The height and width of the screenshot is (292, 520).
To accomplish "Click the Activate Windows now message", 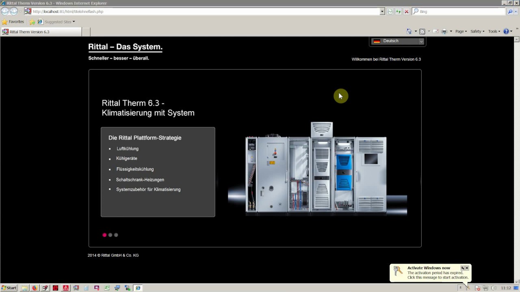I will tap(431, 273).
